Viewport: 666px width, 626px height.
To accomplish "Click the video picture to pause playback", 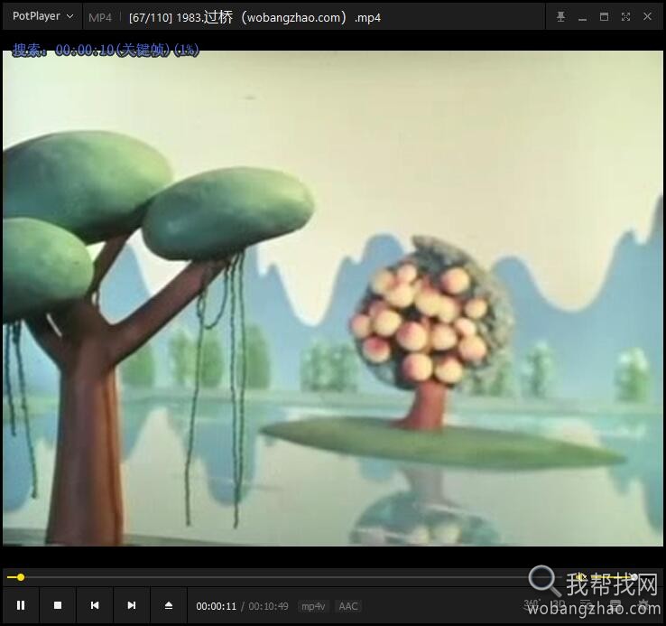I will pos(333,298).
